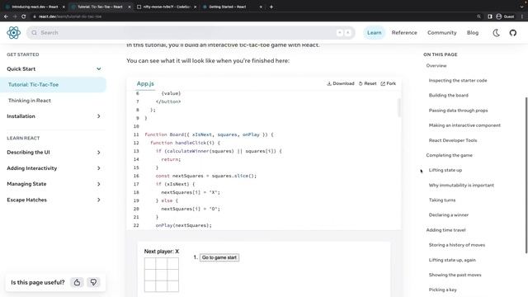Screen dimensions: 528x297
Task: Expand Escape Hatches chevron
Action: tap(99, 200)
